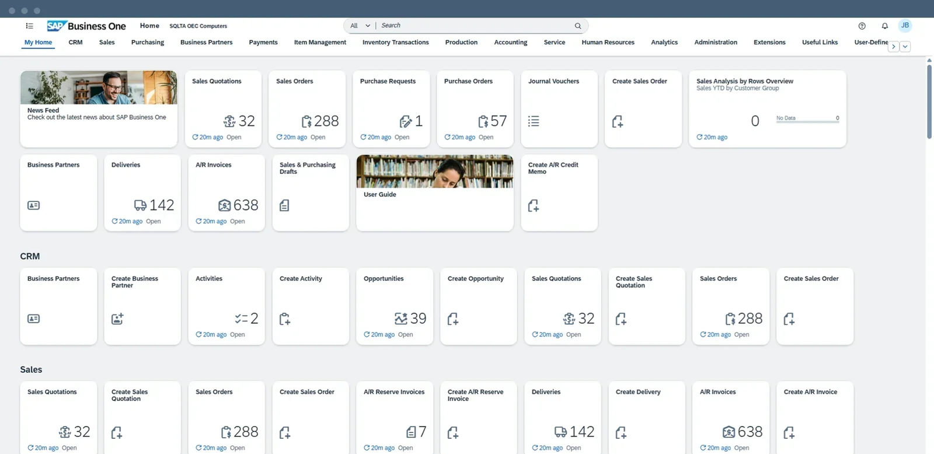Viewport: 934px width, 454px height.
Task: Switch to the Analytics tab
Action: [x=664, y=42]
